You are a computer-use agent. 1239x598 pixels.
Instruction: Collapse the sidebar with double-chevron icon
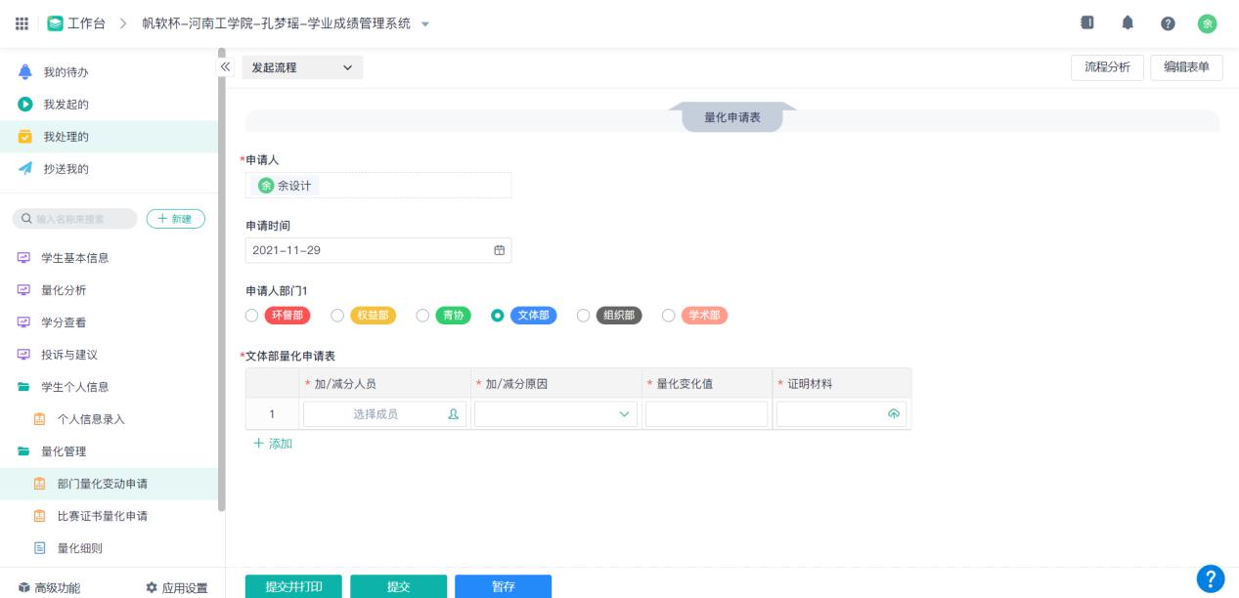(x=225, y=66)
